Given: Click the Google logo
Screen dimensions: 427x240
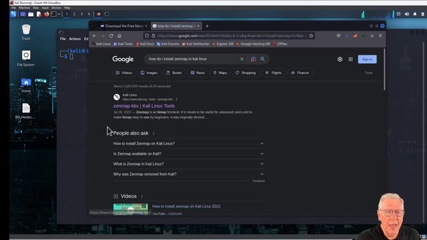Looking at the screenshot, I should [123, 59].
